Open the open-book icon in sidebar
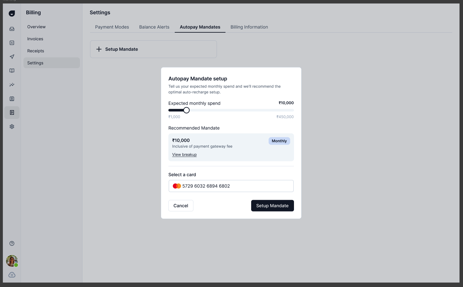463x287 pixels. [12, 71]
